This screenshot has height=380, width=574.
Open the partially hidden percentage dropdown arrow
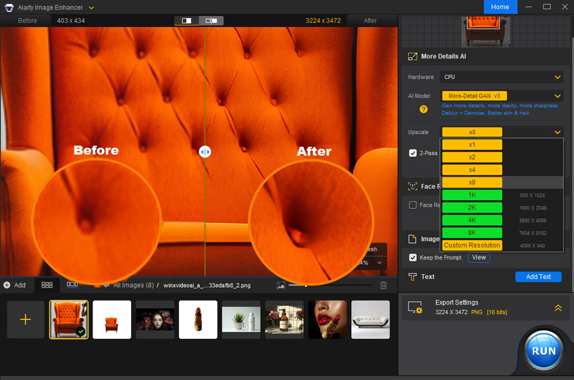pyautogui.click(x=380, y=263)
